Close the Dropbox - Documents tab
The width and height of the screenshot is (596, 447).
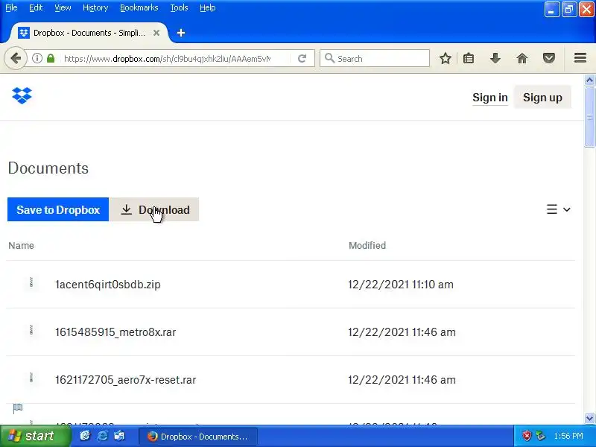coord(156,33)
